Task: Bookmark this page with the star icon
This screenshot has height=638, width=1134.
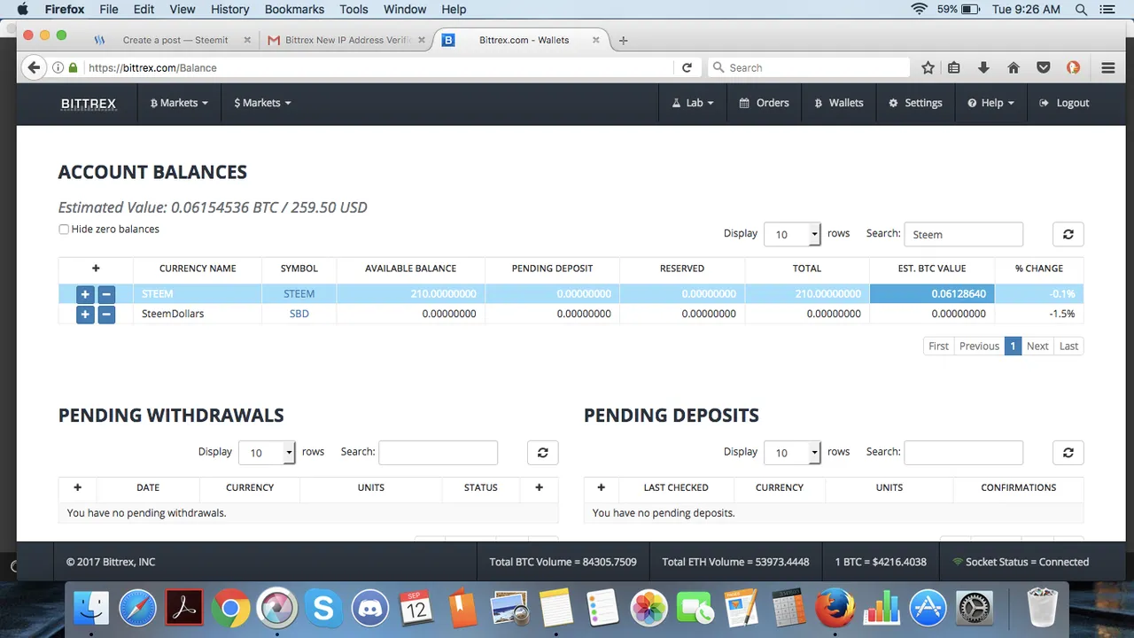Action: 928,67
